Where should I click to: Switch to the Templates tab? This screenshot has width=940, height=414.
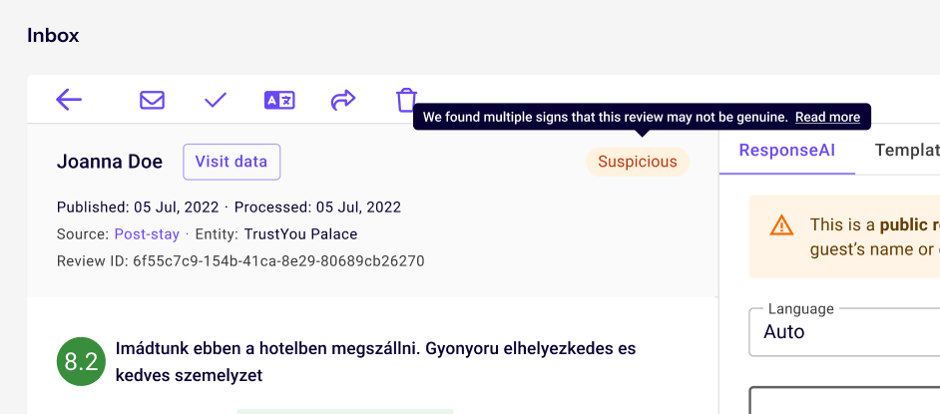(907, 151)
